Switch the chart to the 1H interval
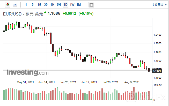This screenshot has width=169, height=106. (52, 5)
